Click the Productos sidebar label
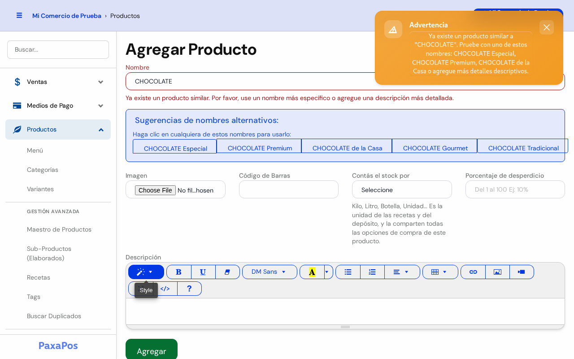Viewport: 574px width, 359px height. pyautogui.click(x=42, y=129)
